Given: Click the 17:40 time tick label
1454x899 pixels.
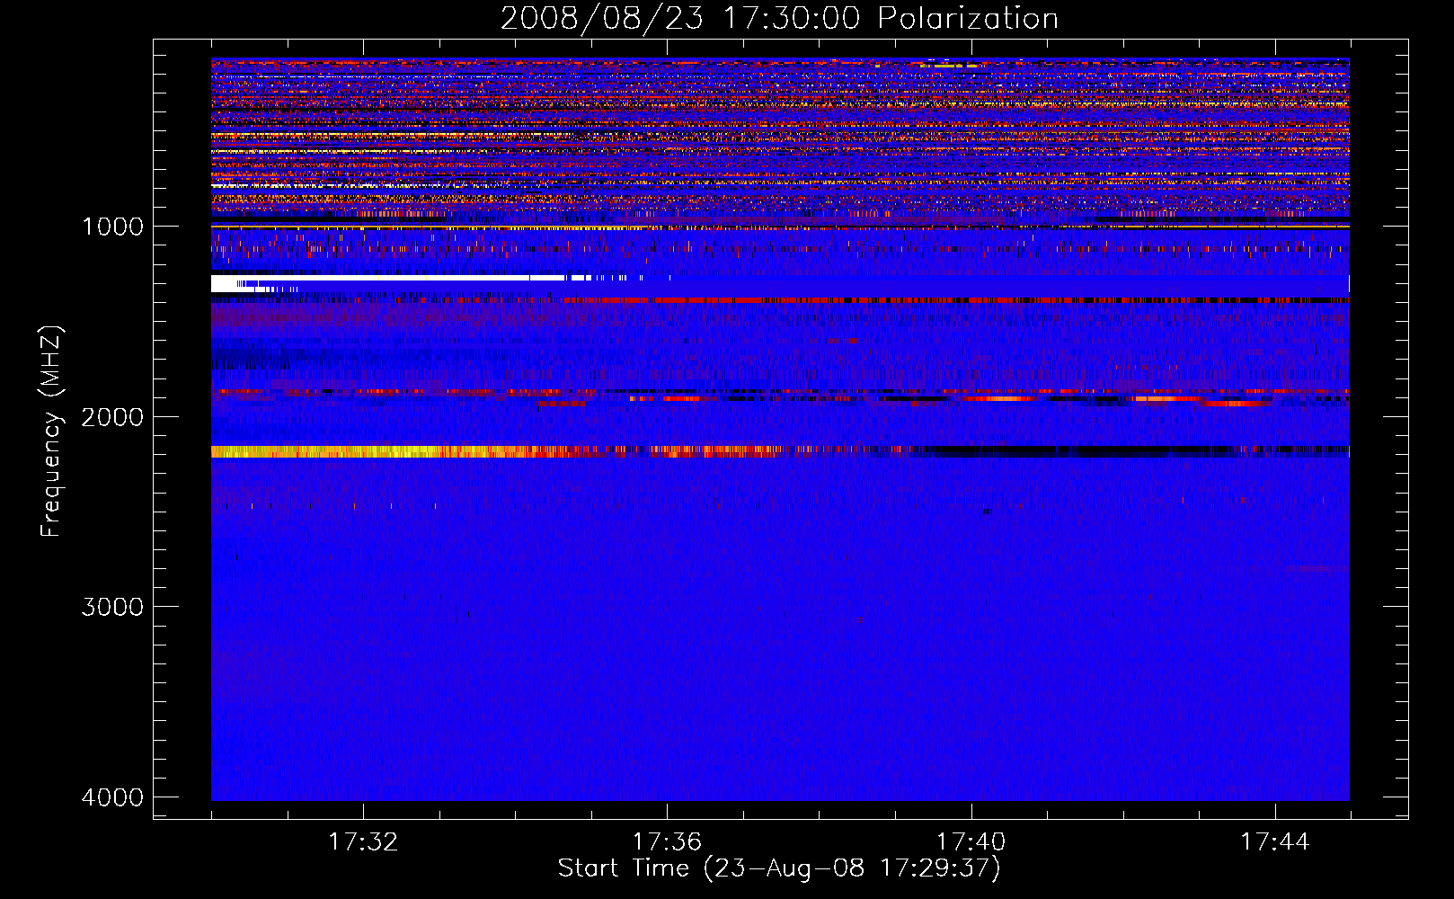Looking at the screenshot, I should (971, 842).
